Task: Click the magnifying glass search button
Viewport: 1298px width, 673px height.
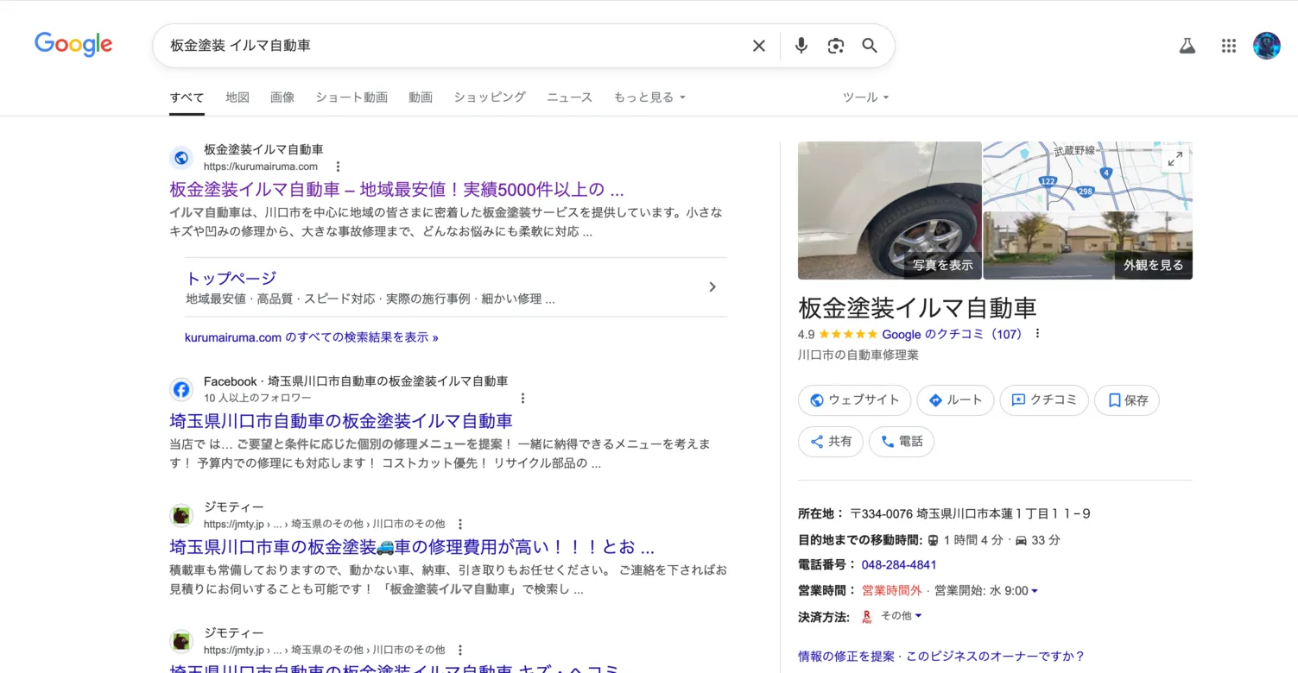Action: click(870, 46)
